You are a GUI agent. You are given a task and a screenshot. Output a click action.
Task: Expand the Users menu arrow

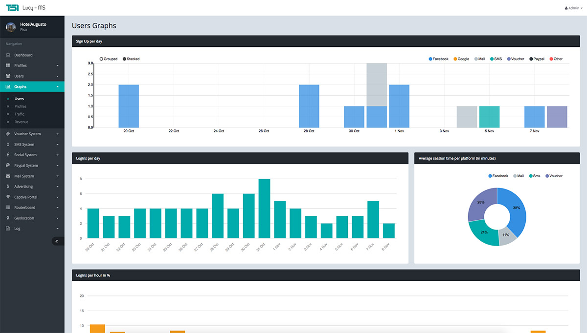(x=57, y=77)
